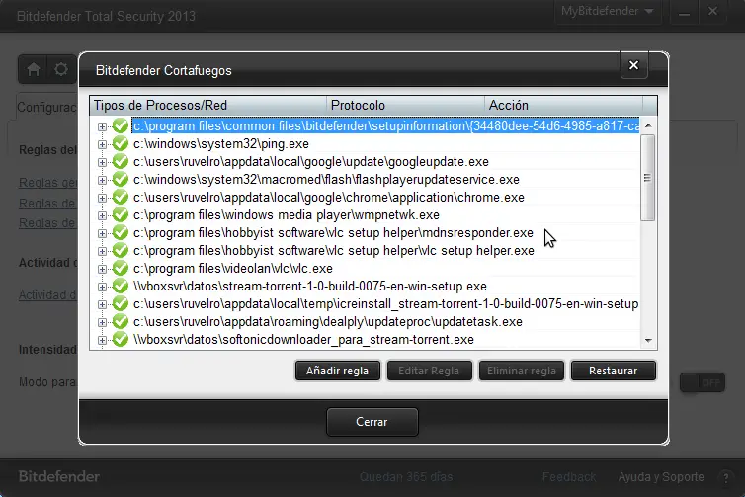The image size is (745, 497).
Task: Sort by Tipos de Procesos/Red column header
Action: click(208, 105)
